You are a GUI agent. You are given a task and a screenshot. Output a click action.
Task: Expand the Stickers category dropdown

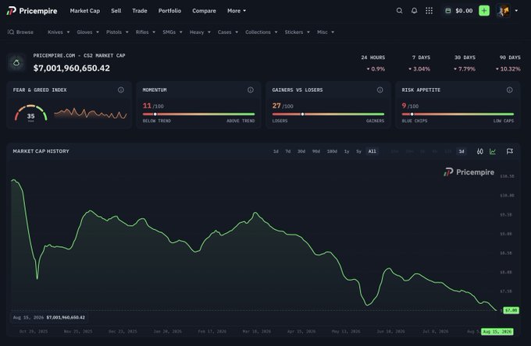[x=298, y=32]
